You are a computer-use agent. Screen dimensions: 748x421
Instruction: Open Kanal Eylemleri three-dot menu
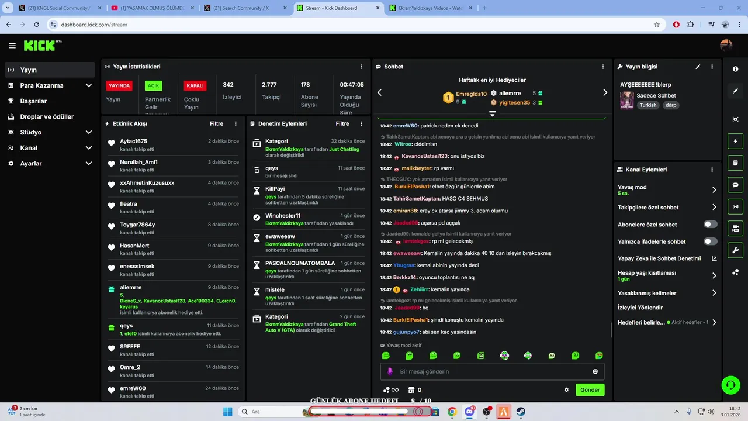click(x=712, y=170)
